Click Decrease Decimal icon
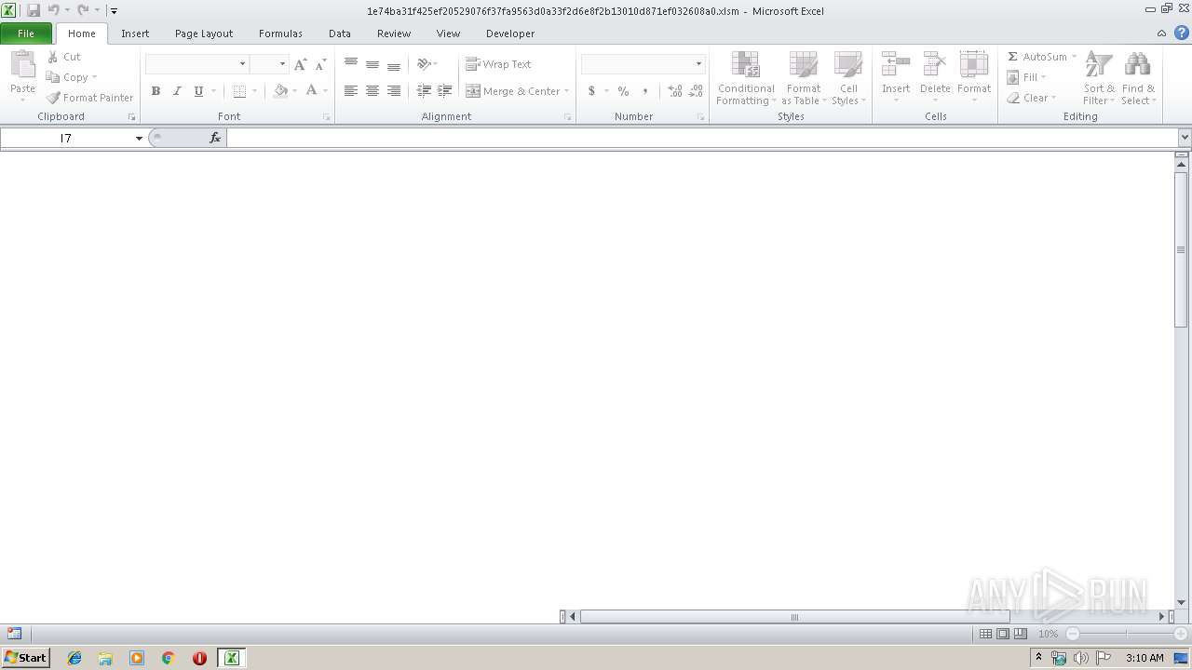This screenshot has width=1192, height=670. pos(696,91)
